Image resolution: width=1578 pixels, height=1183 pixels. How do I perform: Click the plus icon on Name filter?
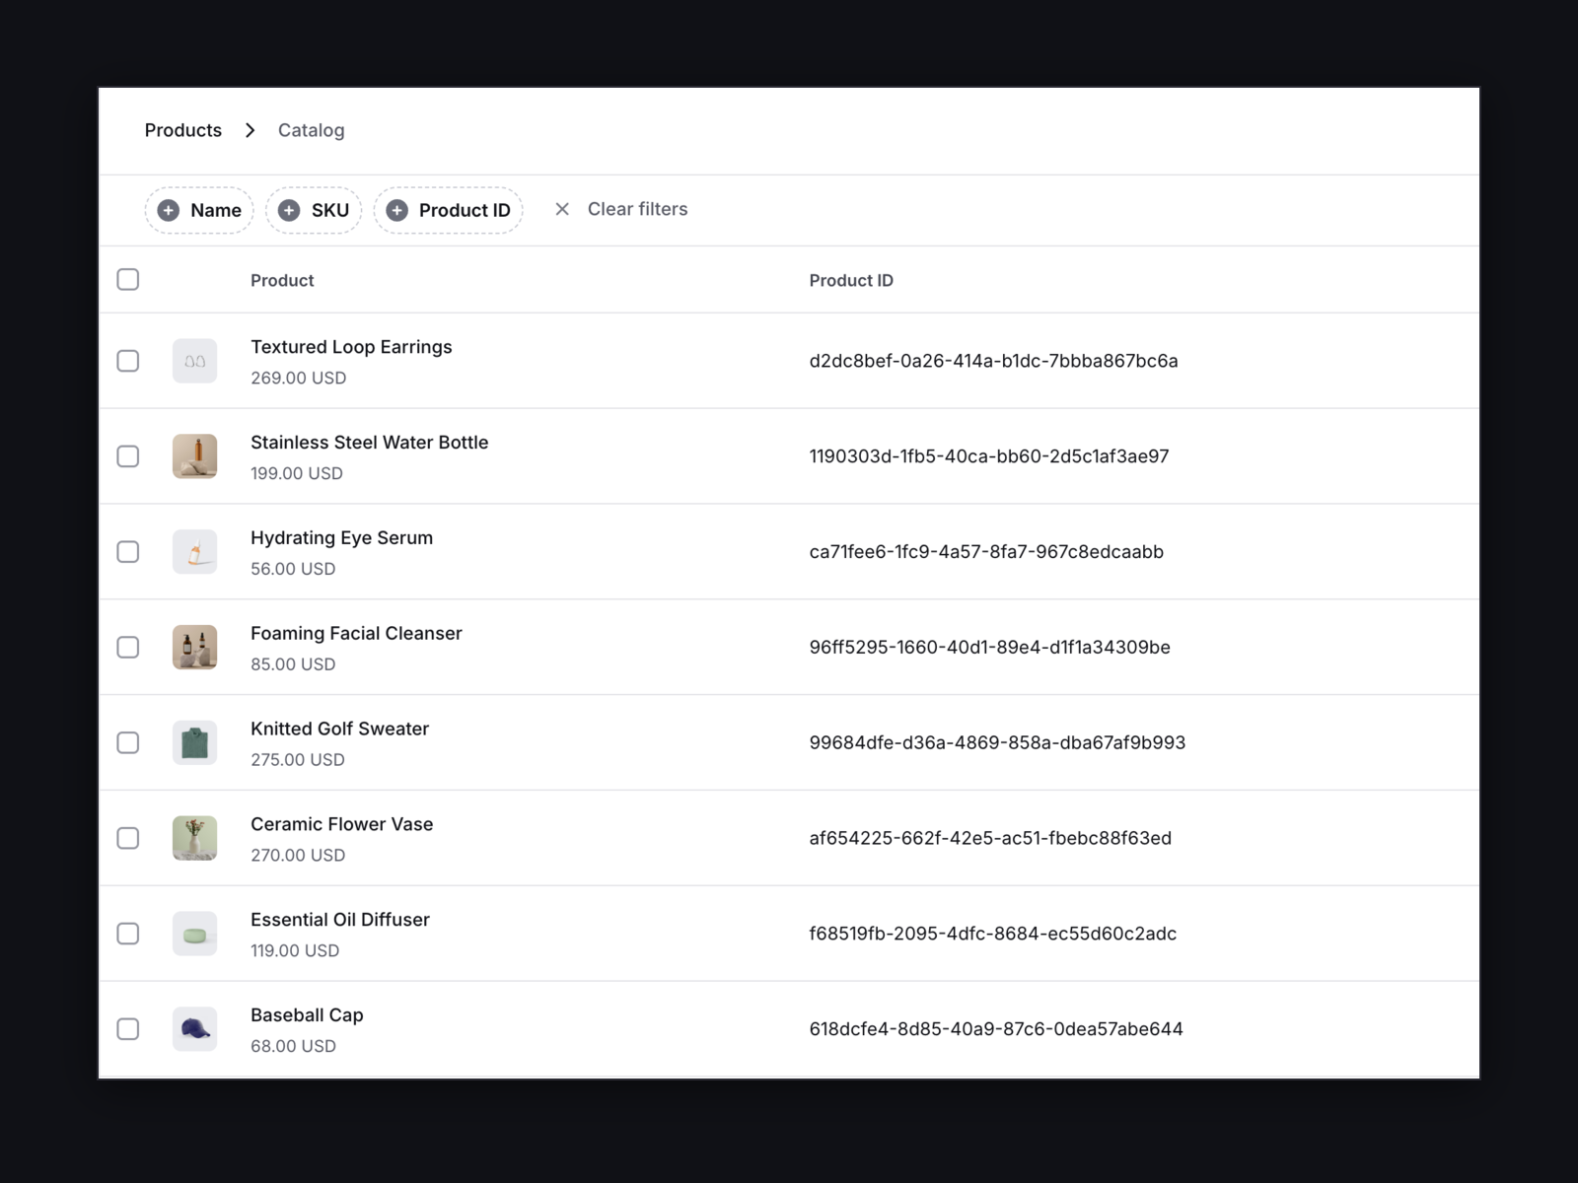[169, 210]
